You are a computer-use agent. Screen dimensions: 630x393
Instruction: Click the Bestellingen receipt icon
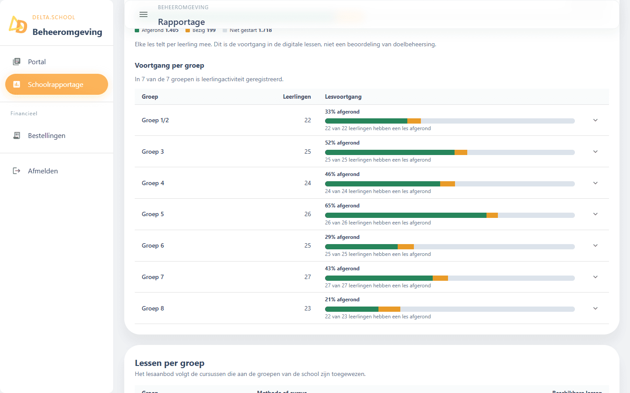pyautogui.click(x=17, y=135)
